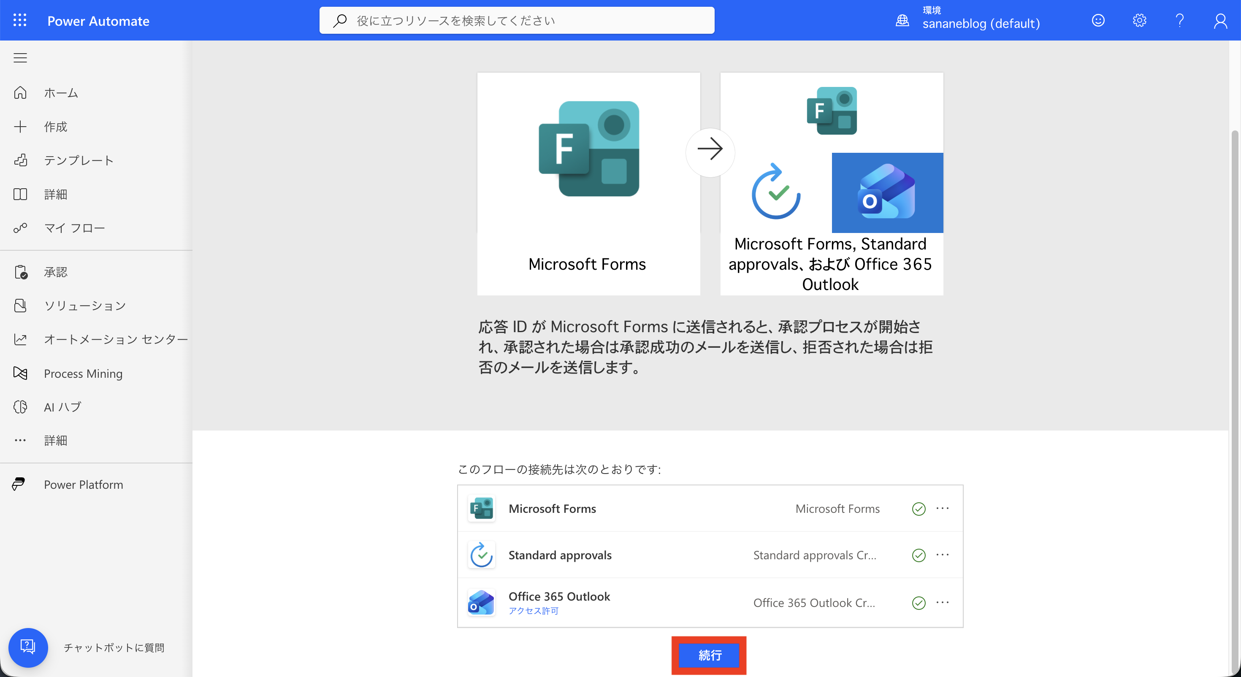
Task: Click the Process Mining icon
Action: (20, 373)
